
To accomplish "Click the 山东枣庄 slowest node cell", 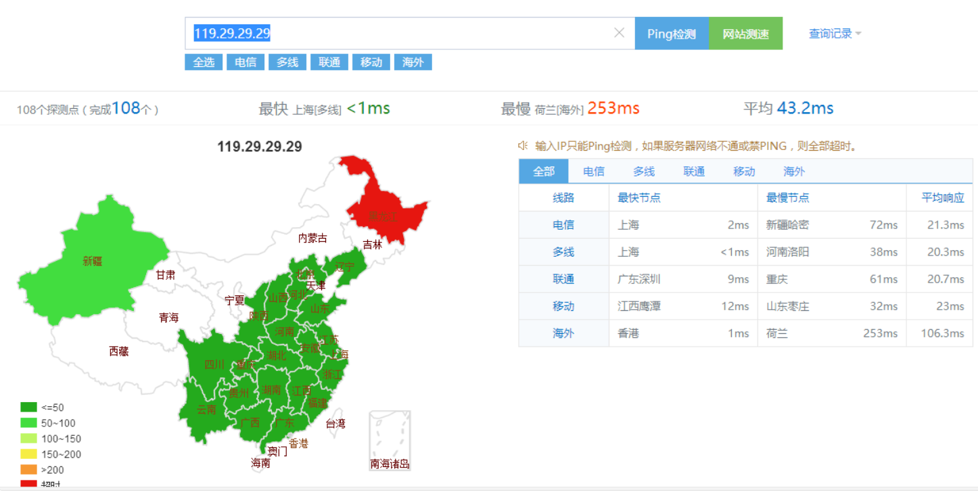I will click(787, 306).
